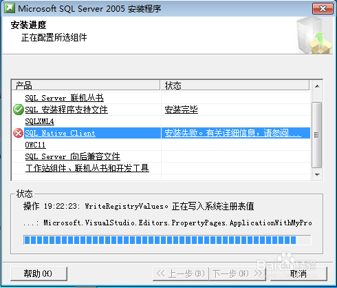Screen dimensions: 337x288
Task: Open the 安装失败 details status link
Action: point(233,133)
